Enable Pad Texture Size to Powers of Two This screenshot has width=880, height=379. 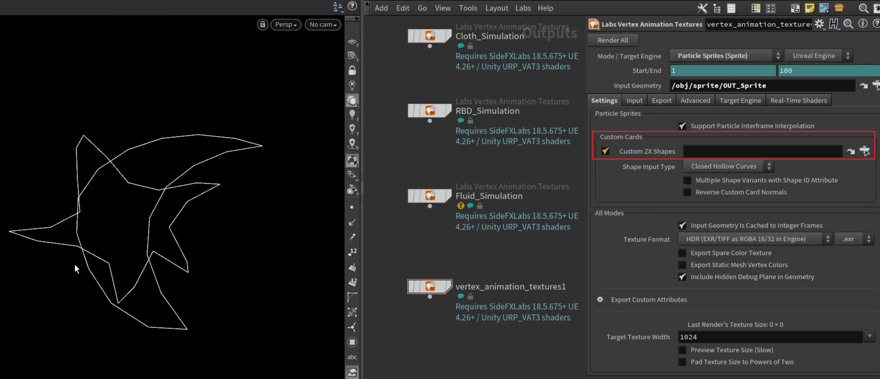pyautogui.click(x=682, y=362)
